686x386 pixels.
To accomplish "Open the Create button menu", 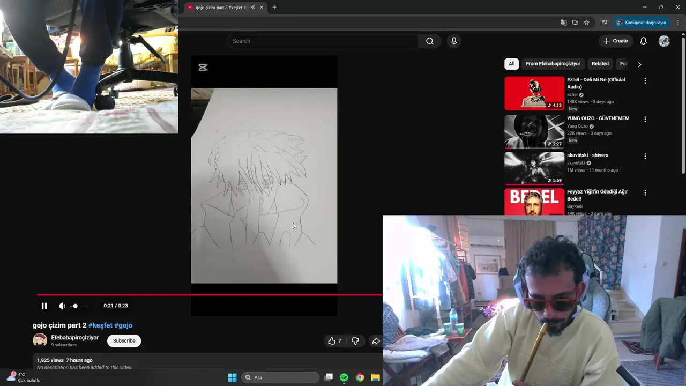I will (615, 41).
